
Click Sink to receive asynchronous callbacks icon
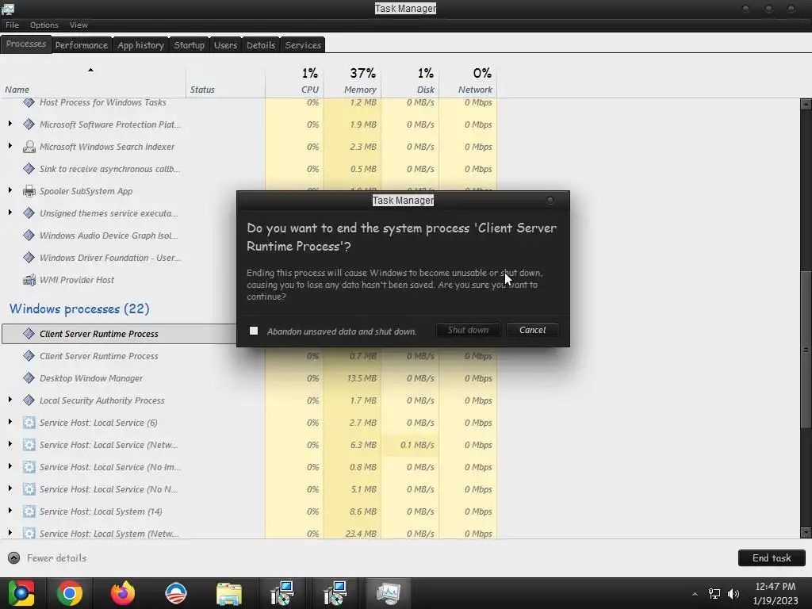coord(29,169)
